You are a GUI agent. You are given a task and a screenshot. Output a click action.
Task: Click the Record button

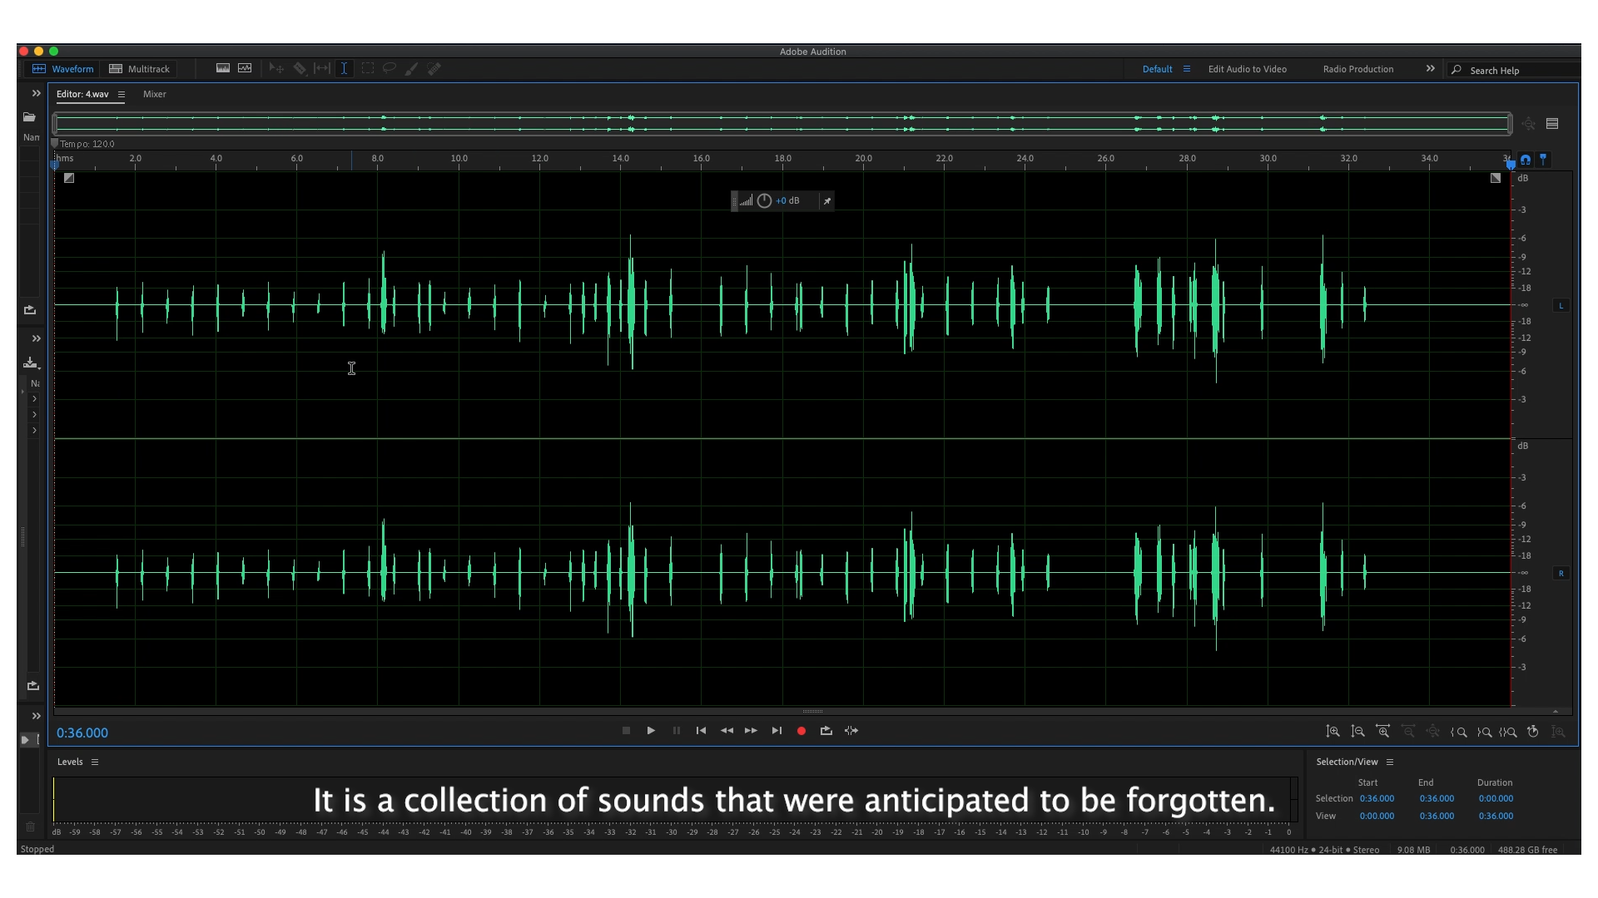point(801,731)
